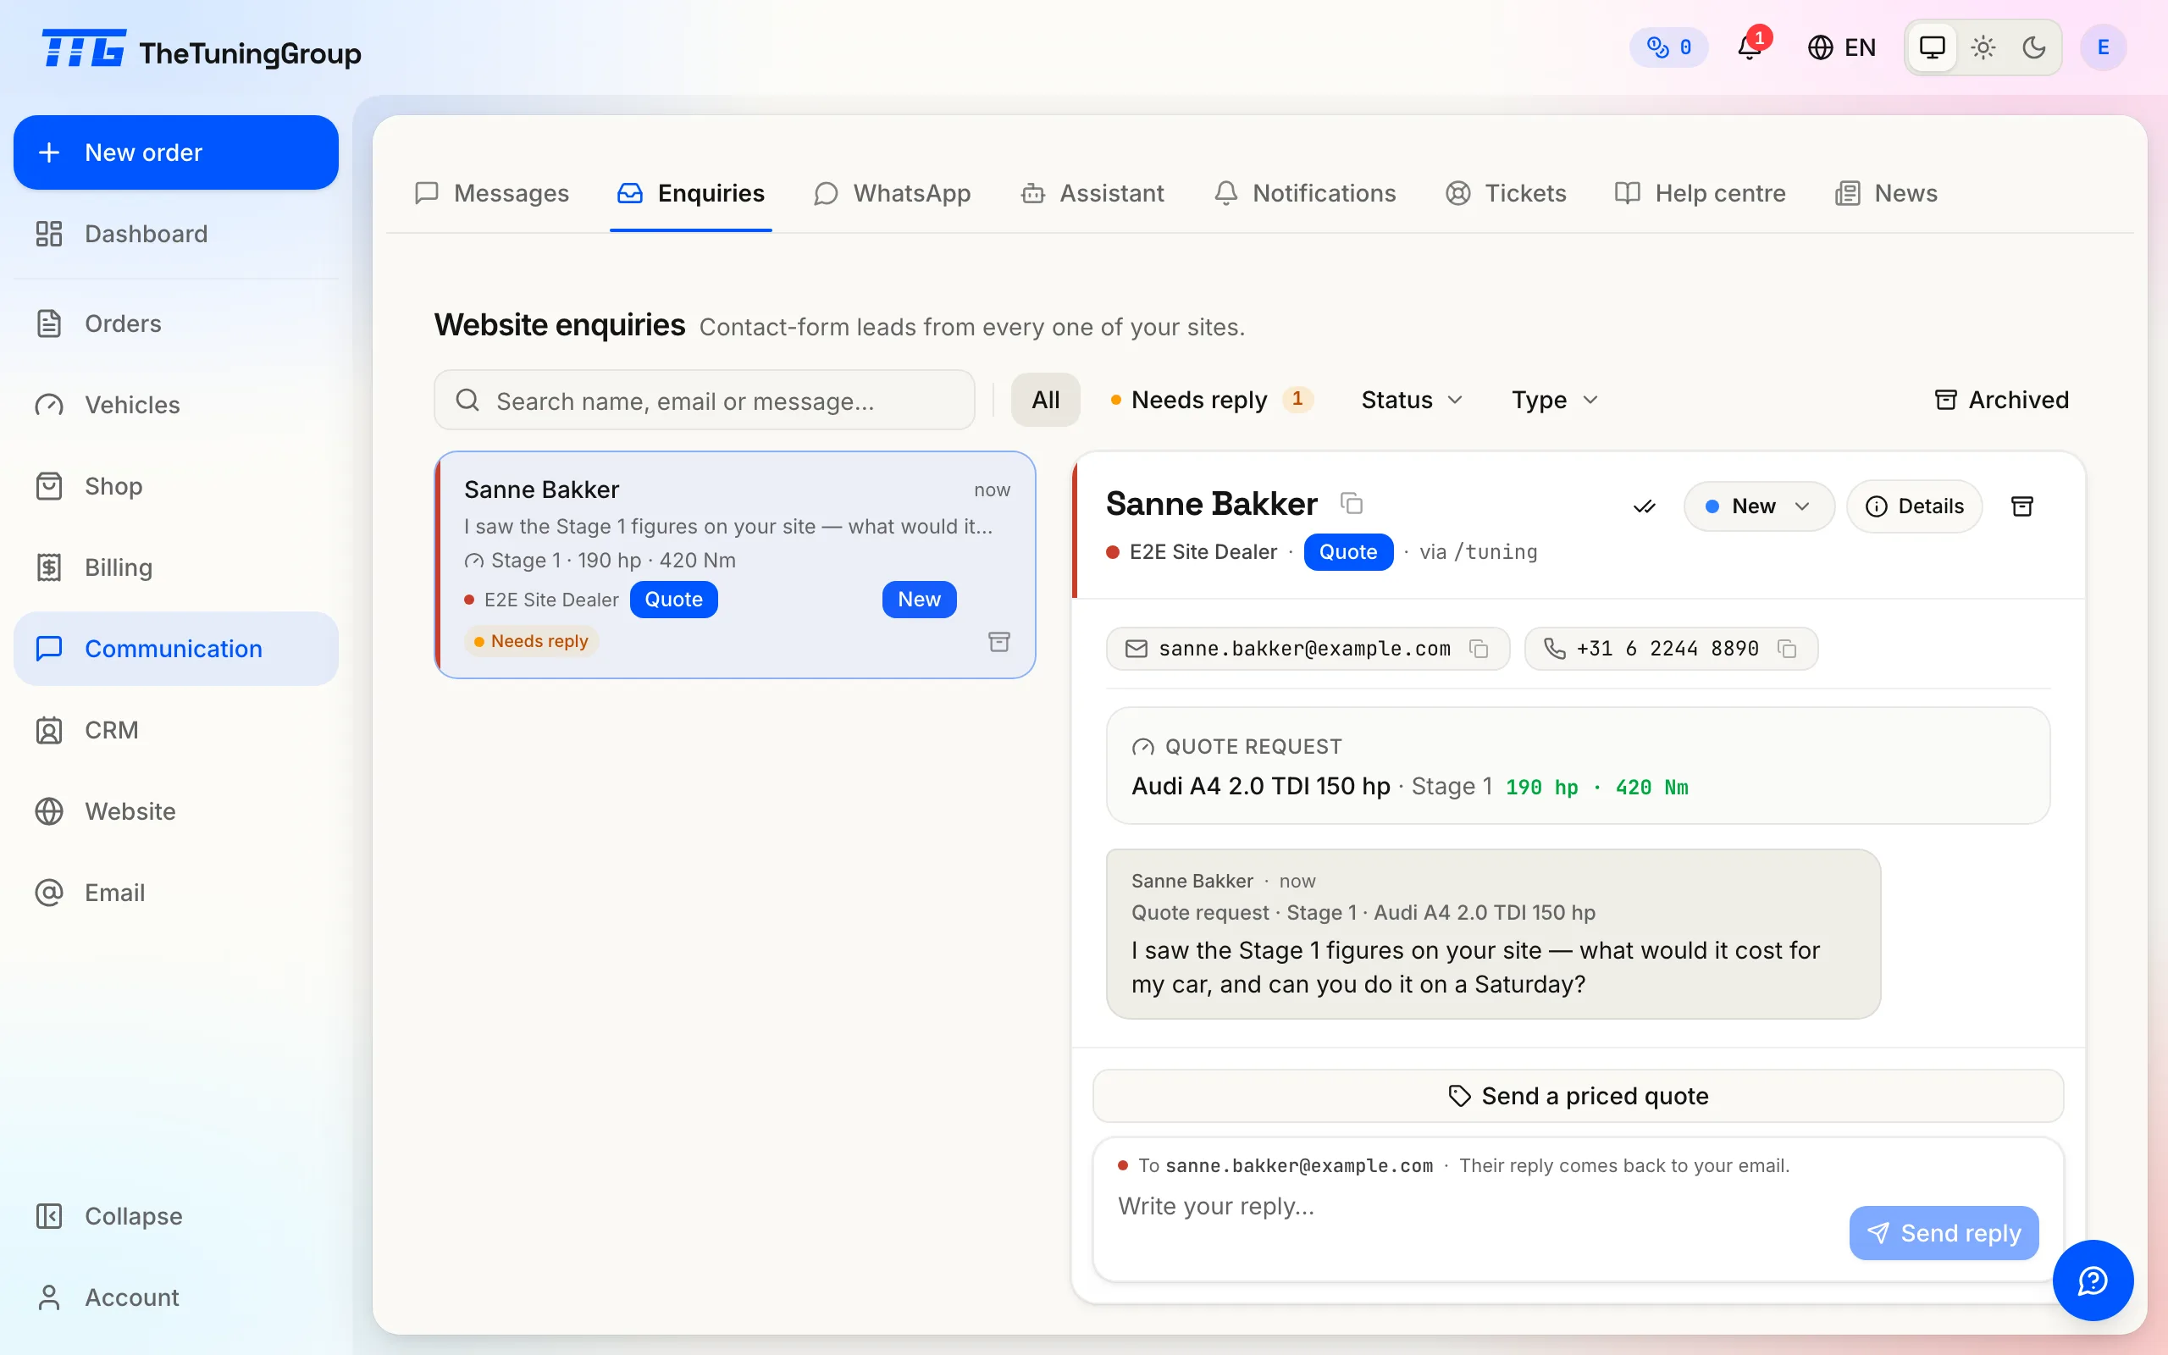Switch to light theme

pyautogui.click(x=1983, y=47)
